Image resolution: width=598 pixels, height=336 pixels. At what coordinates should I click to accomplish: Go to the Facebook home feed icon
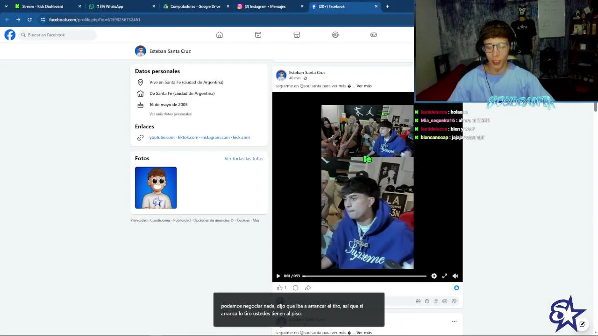coord(220,35)
